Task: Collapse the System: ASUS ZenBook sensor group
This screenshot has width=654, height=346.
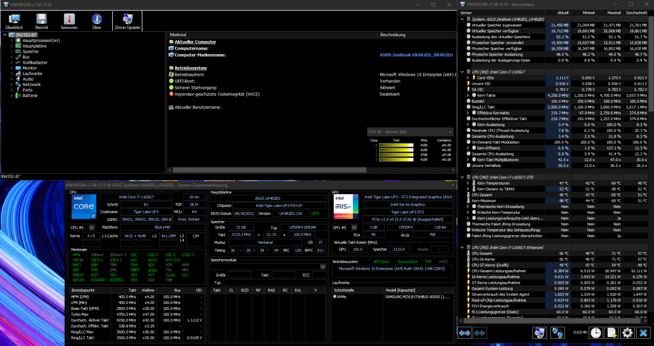Action: pyautogui.click(x=461, y=19)
